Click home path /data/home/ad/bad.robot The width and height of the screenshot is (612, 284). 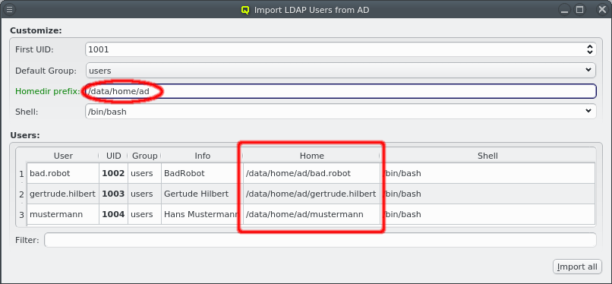click(x=311, y=173)
